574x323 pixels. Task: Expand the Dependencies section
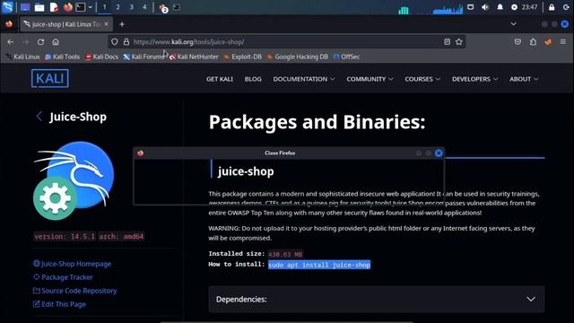(377, 299)
